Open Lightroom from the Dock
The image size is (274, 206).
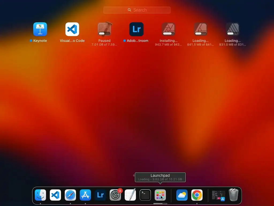coord(100,195)
